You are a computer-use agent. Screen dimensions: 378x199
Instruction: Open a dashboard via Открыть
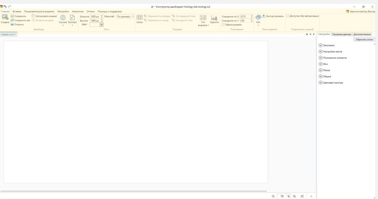click(17, 24)
